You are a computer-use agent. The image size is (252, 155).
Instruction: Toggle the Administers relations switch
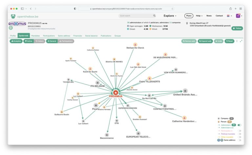[240, 125]
